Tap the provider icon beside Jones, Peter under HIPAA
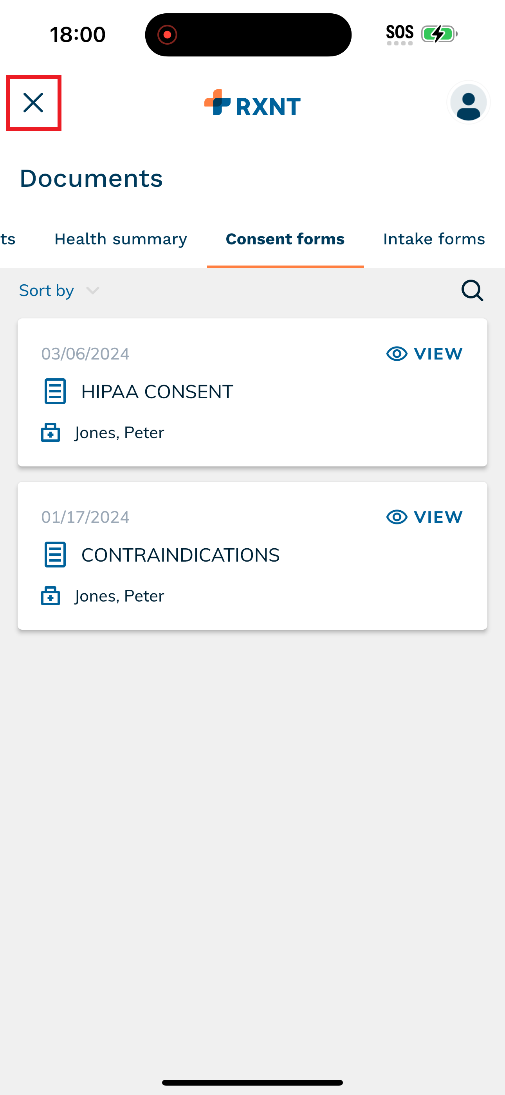 (50, 433)
